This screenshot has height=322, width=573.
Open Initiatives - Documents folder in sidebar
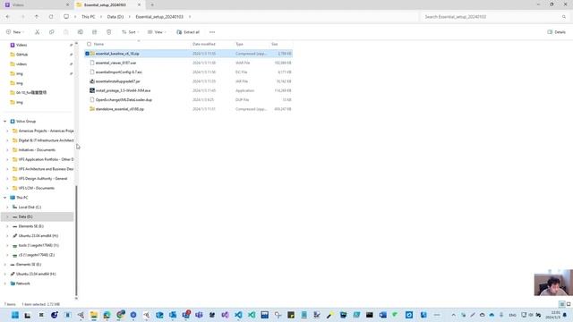pyautogui.click(x=37, y=150)
